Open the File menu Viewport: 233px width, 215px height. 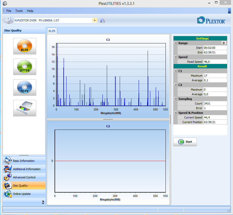point(9,11)
